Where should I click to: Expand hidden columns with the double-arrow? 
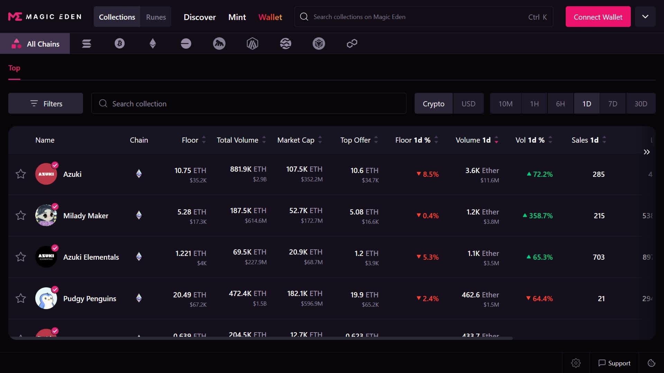(x=647, y=152)
